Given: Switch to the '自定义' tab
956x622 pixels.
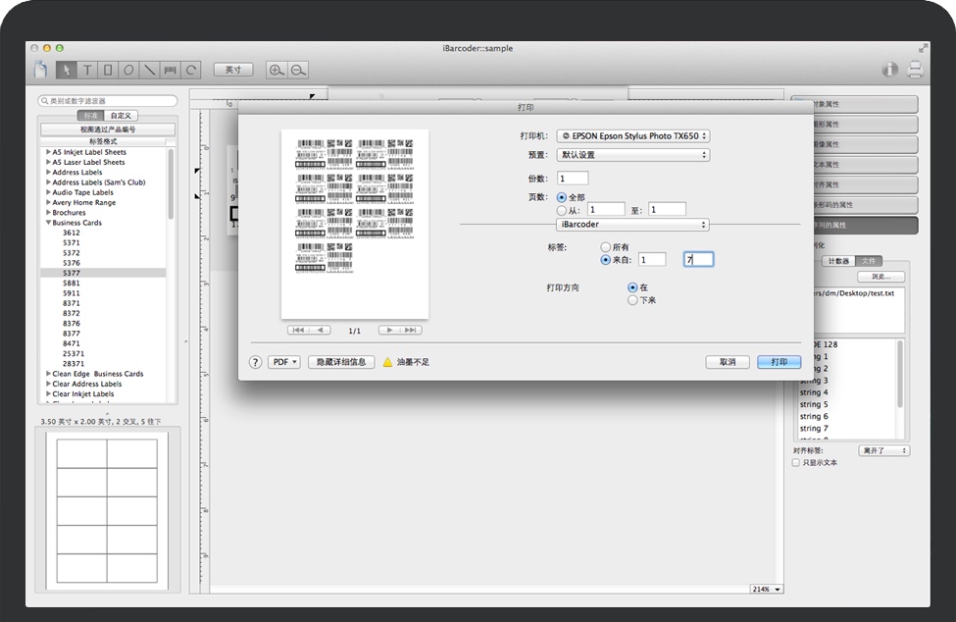Looking at the screenshot, I should (120, 116).
